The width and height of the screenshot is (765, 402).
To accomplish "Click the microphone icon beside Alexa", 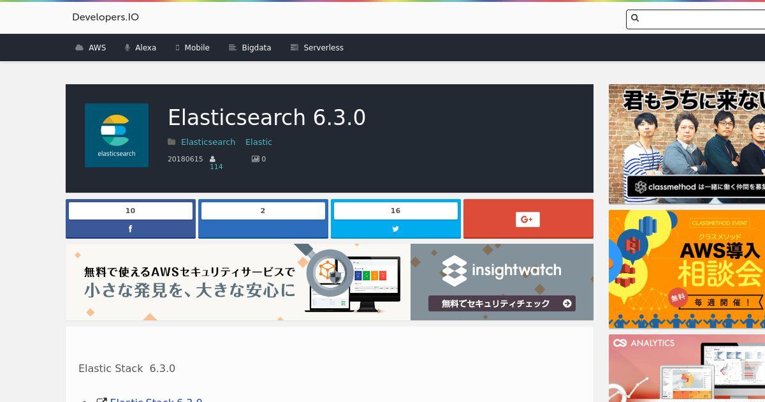I will tap(127, 48).
